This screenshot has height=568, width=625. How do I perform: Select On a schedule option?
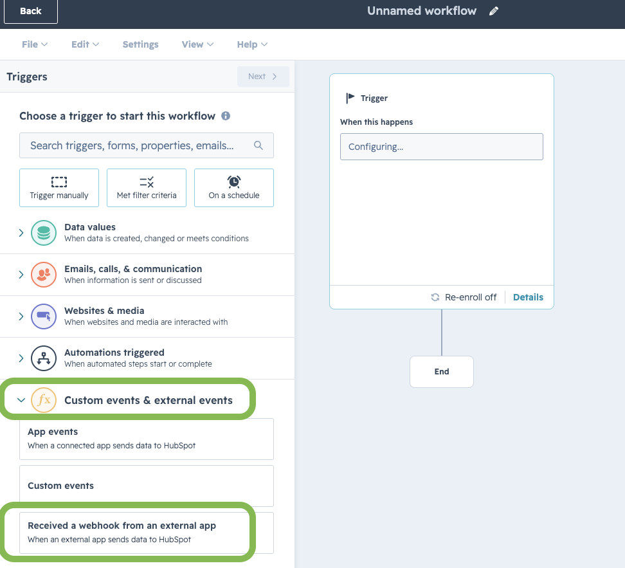tap(234, 188)
